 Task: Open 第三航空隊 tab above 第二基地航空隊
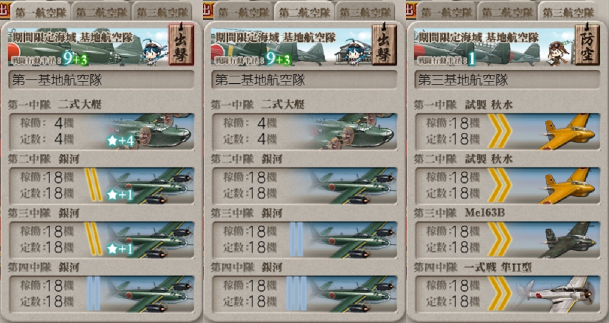[x=365, y=13]
